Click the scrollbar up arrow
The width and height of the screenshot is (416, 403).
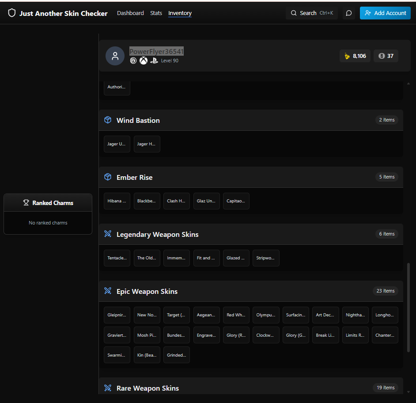coord(408,84)
